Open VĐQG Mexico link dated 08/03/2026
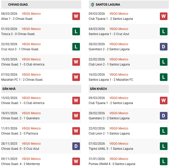169x167 pixels. (31, 14)
